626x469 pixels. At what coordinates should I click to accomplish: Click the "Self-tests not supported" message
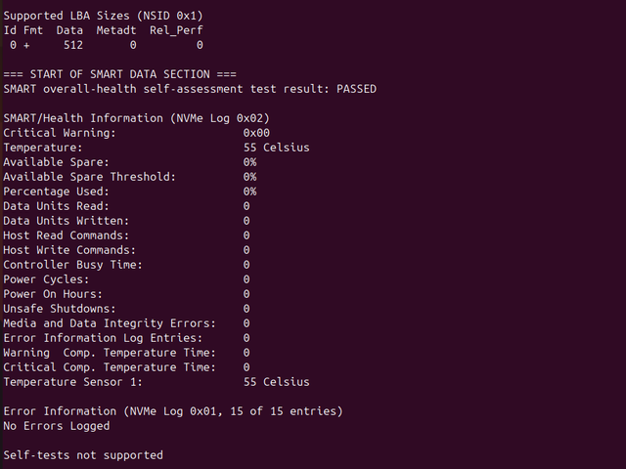point(83,455)
